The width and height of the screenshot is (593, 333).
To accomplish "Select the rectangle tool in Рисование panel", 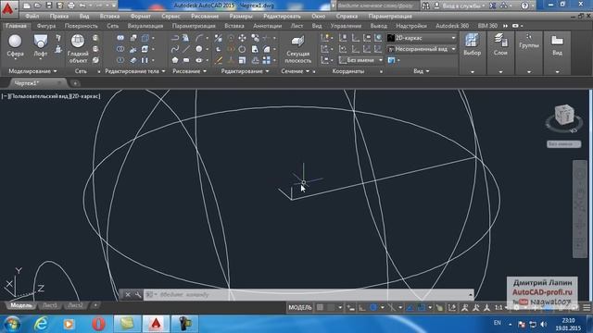I will 186,60.
